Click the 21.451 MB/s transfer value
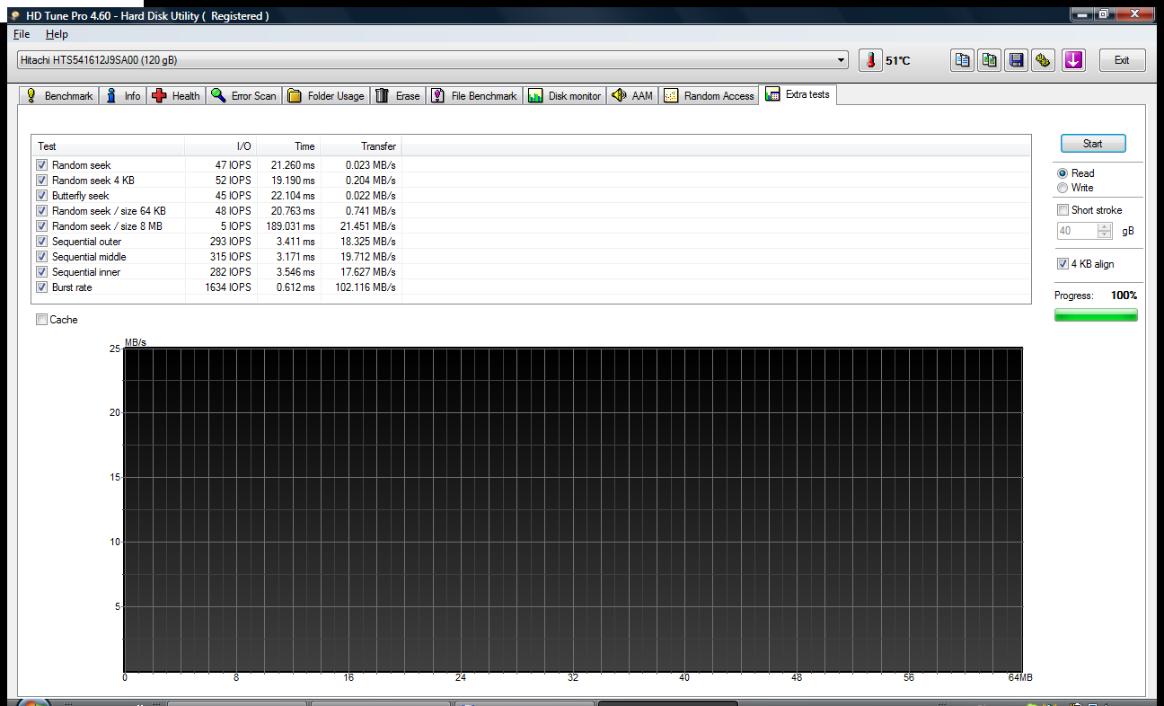 point(368,226)
